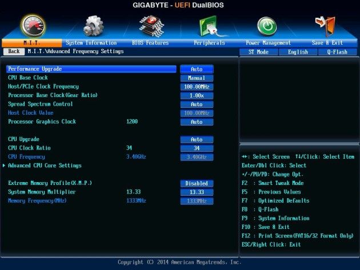This screenshot has width=360, height=270.
Task: Launch Q-Flash from top-right button
Action: (x=337, y=52)
